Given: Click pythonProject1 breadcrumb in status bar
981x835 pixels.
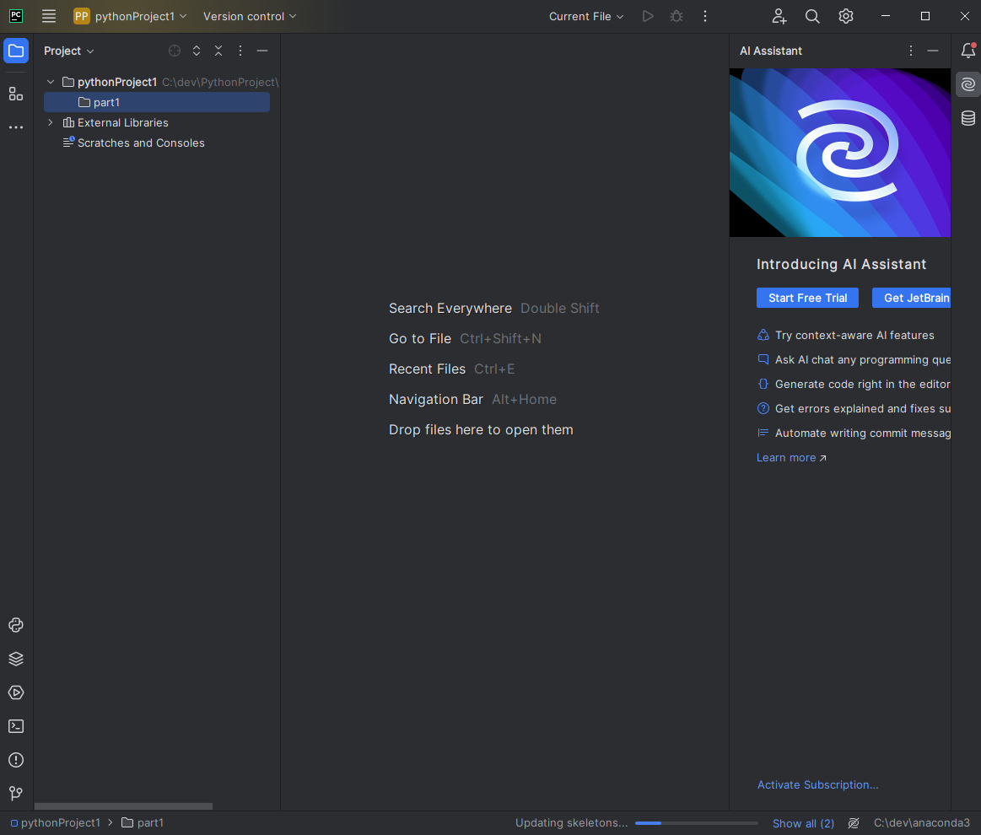Looking at the screenshot, I should pos(56,823).
